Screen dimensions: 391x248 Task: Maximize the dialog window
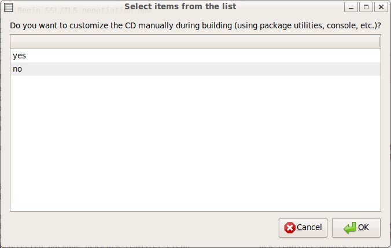point(366,7)
